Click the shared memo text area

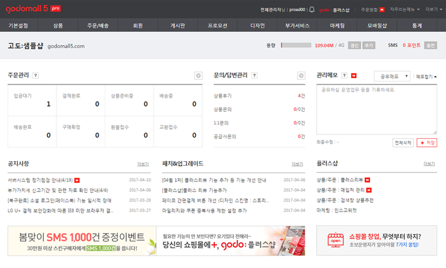tap(376, 110)
